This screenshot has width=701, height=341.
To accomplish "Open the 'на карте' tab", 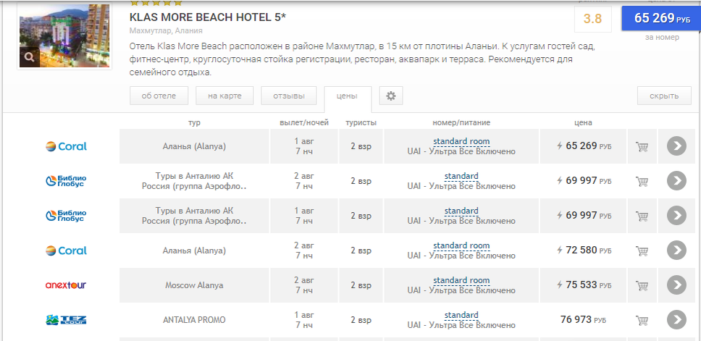I will (224, 96).
